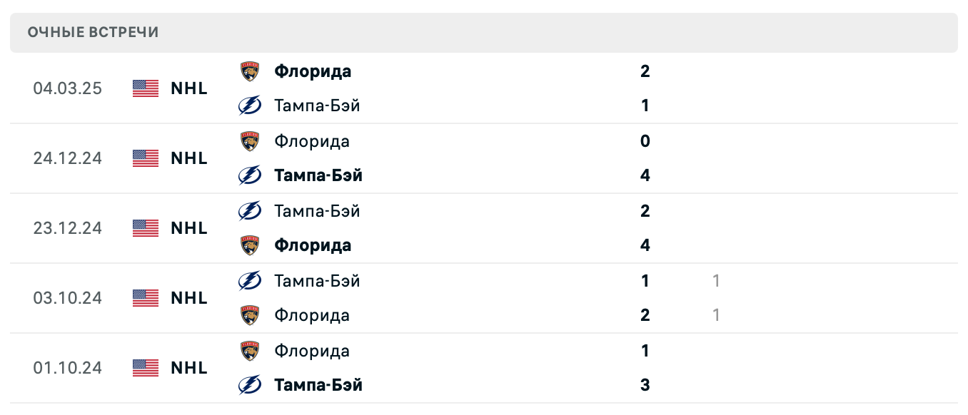Select the 23.12.24 match row
Viewport: 968px width, 415px height.
pos(484,228)
